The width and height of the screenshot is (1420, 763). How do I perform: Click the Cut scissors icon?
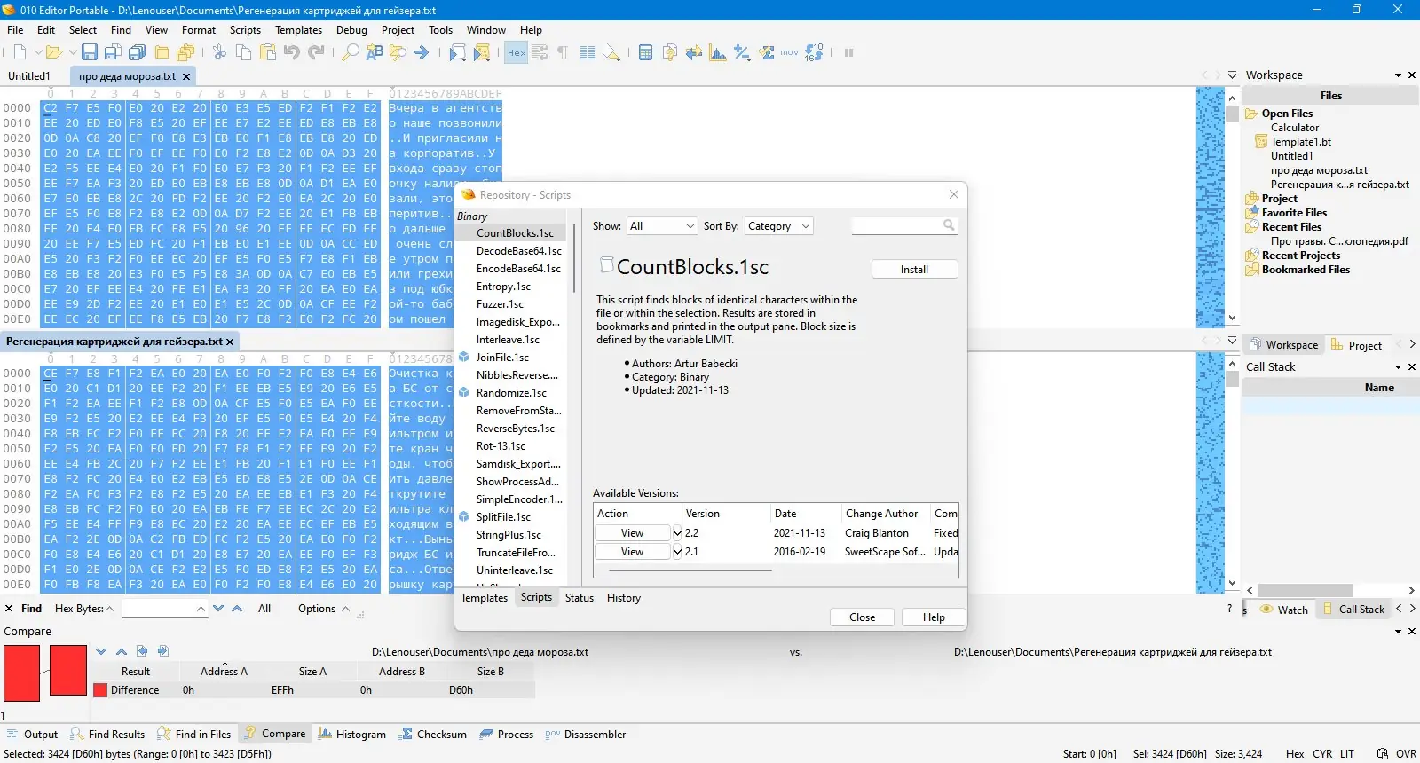(219, 53)
